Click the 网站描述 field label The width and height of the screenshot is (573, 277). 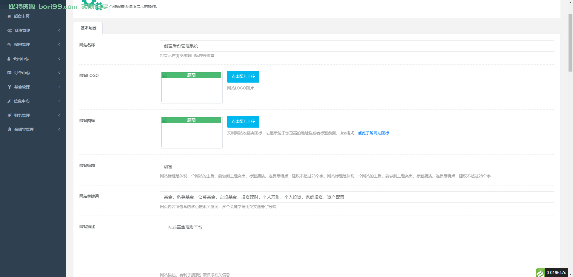pos(87,227)
